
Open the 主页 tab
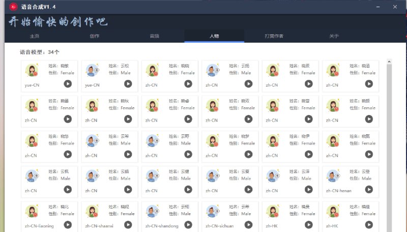click(35, 36)
